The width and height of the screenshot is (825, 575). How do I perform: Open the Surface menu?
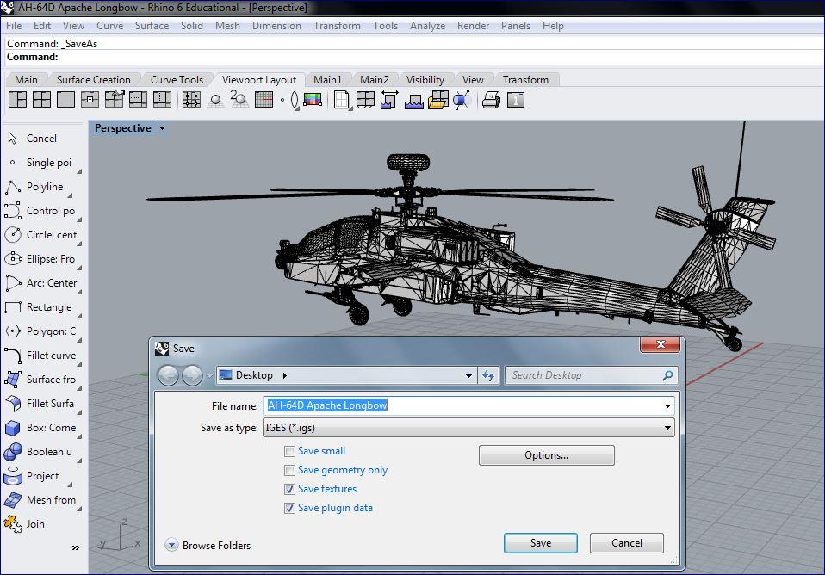(x=152, y=26)
